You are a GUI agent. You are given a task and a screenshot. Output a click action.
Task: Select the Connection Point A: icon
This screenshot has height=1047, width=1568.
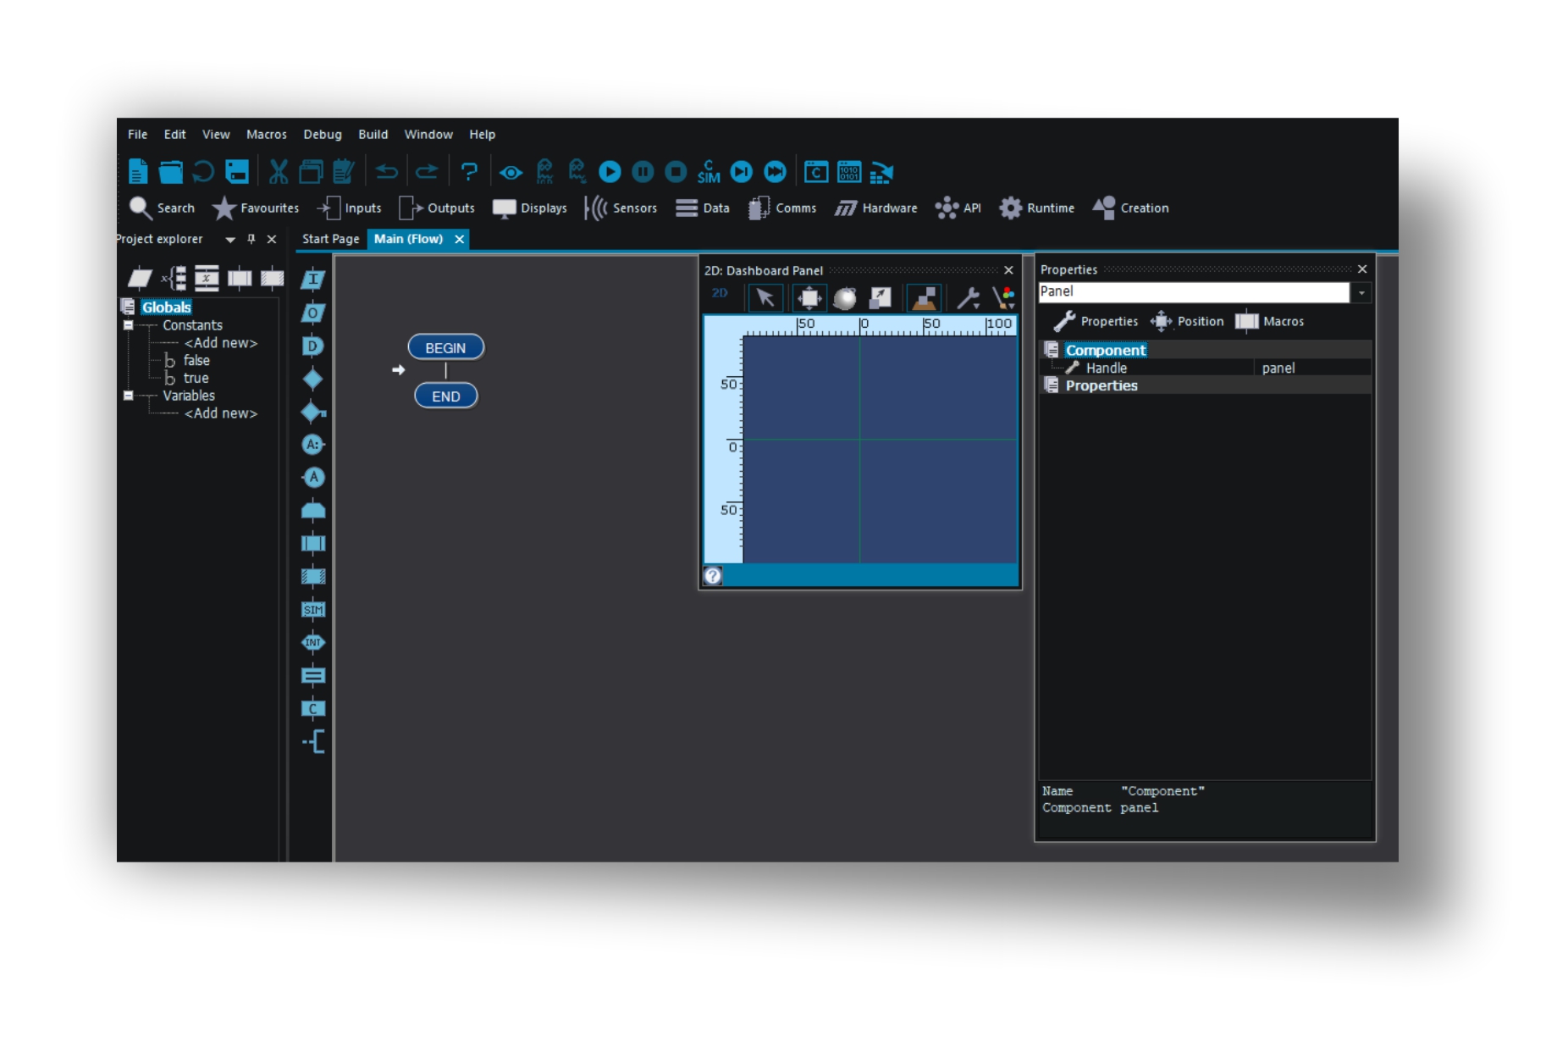tap(313, 445)
